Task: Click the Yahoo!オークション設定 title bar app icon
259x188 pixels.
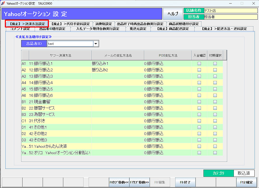Action: pyautogui.click(x=3, y=3)
